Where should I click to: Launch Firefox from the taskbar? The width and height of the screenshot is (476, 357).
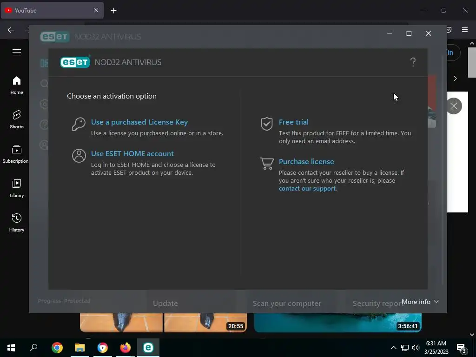[x=126, y=348]
